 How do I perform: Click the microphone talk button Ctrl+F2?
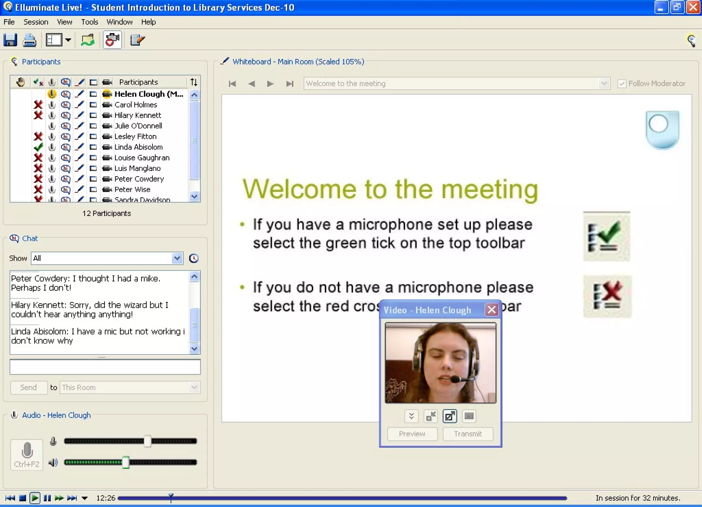click(x=27, y=455)
